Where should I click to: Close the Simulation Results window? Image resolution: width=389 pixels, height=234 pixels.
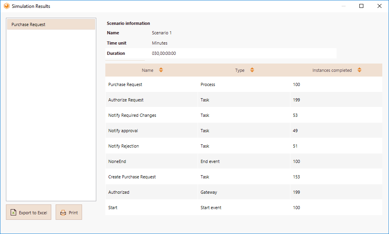380,6
